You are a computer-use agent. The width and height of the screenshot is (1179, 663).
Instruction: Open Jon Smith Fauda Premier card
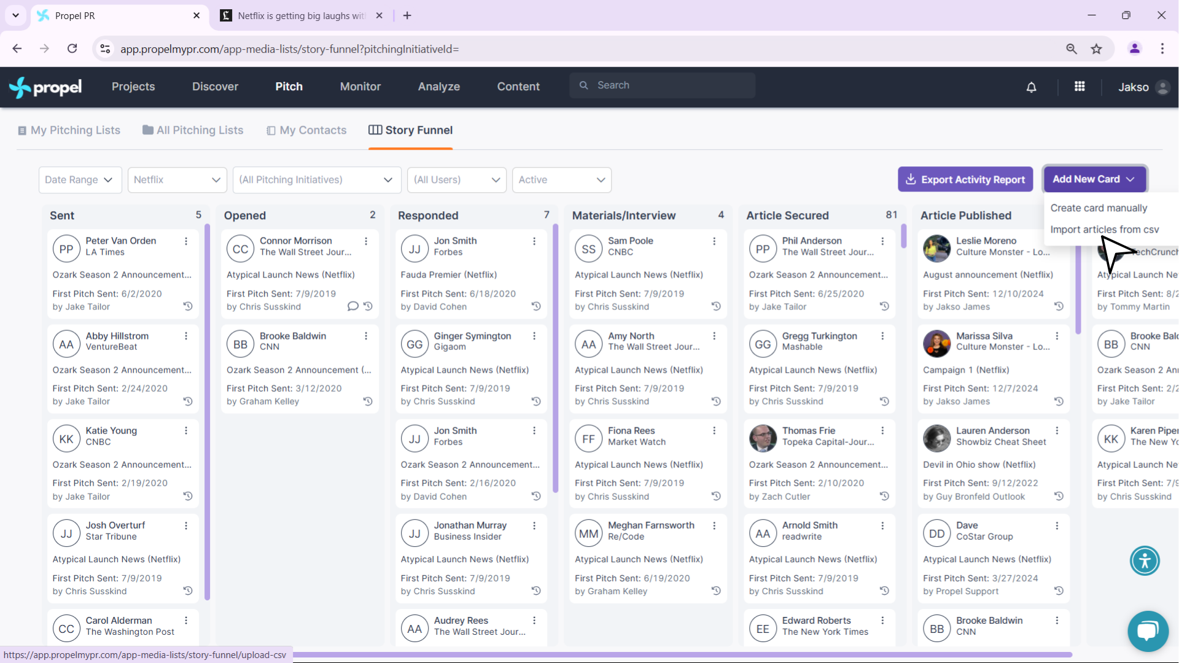coord(470,274)
